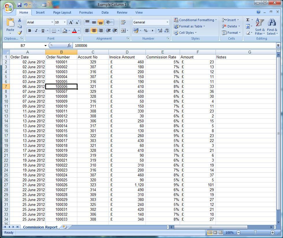Select the Merge and Center icon
Screen dimensions: 283x238
123,31
